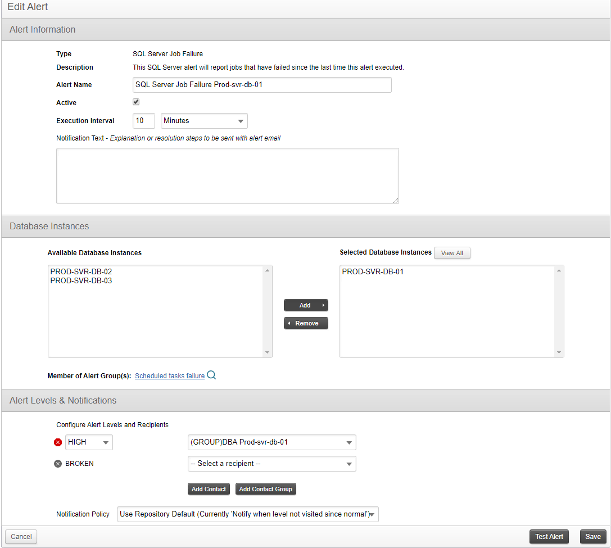The height and width of the screenshot is (548, 611).
Task: Open the HIGH alert level dropdown
Action: pyautogui.click(x=89, y=442)
